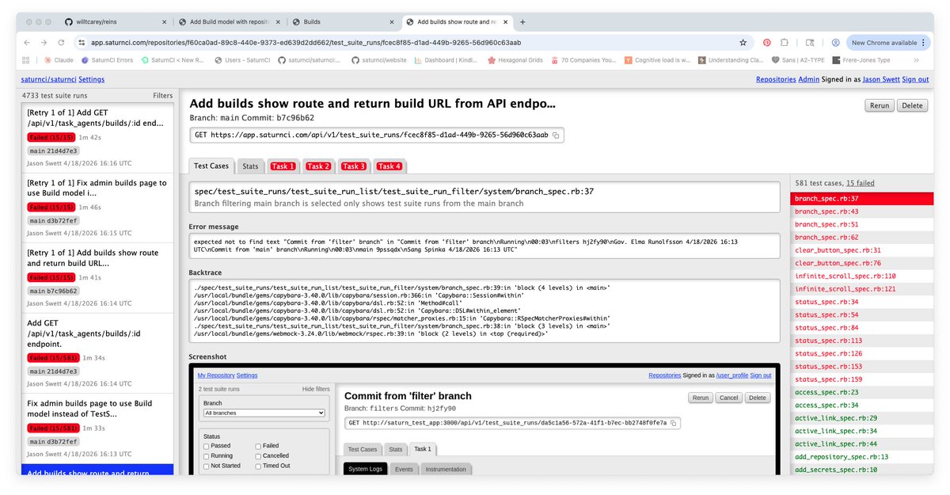Click the browser forward arrow
Screen dimensions: 950x495
pos(44,43)
